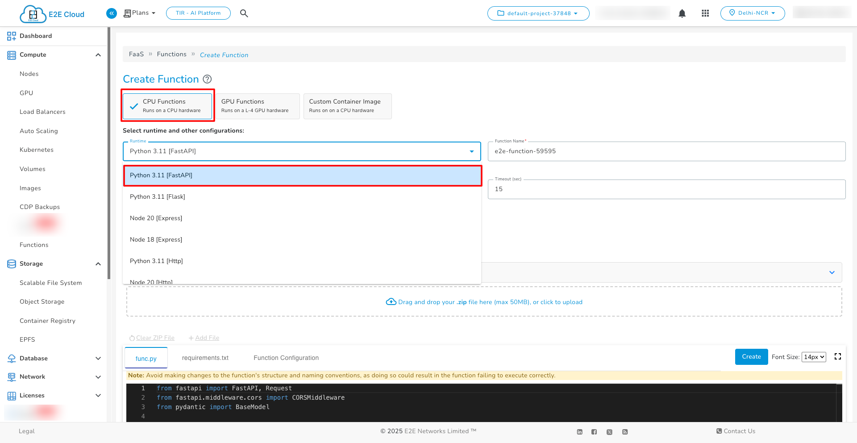Open Kubernetes in sidebar
Image resolution: width=857 pixels, height=443 pixels.
click(x=37, y=150)
